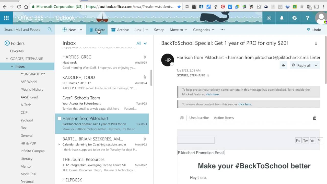Open the Categories dropdown

tap(203, 30)
